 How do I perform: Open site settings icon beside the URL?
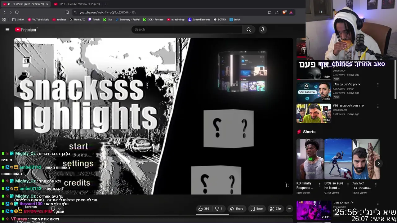click(75, 12)
